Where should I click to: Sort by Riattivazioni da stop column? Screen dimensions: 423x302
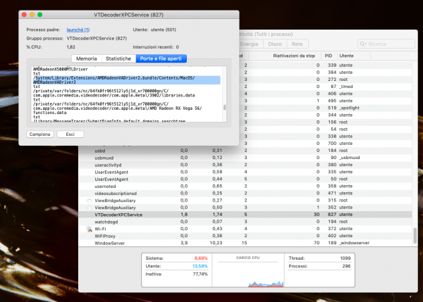click(x=290, y=55)
